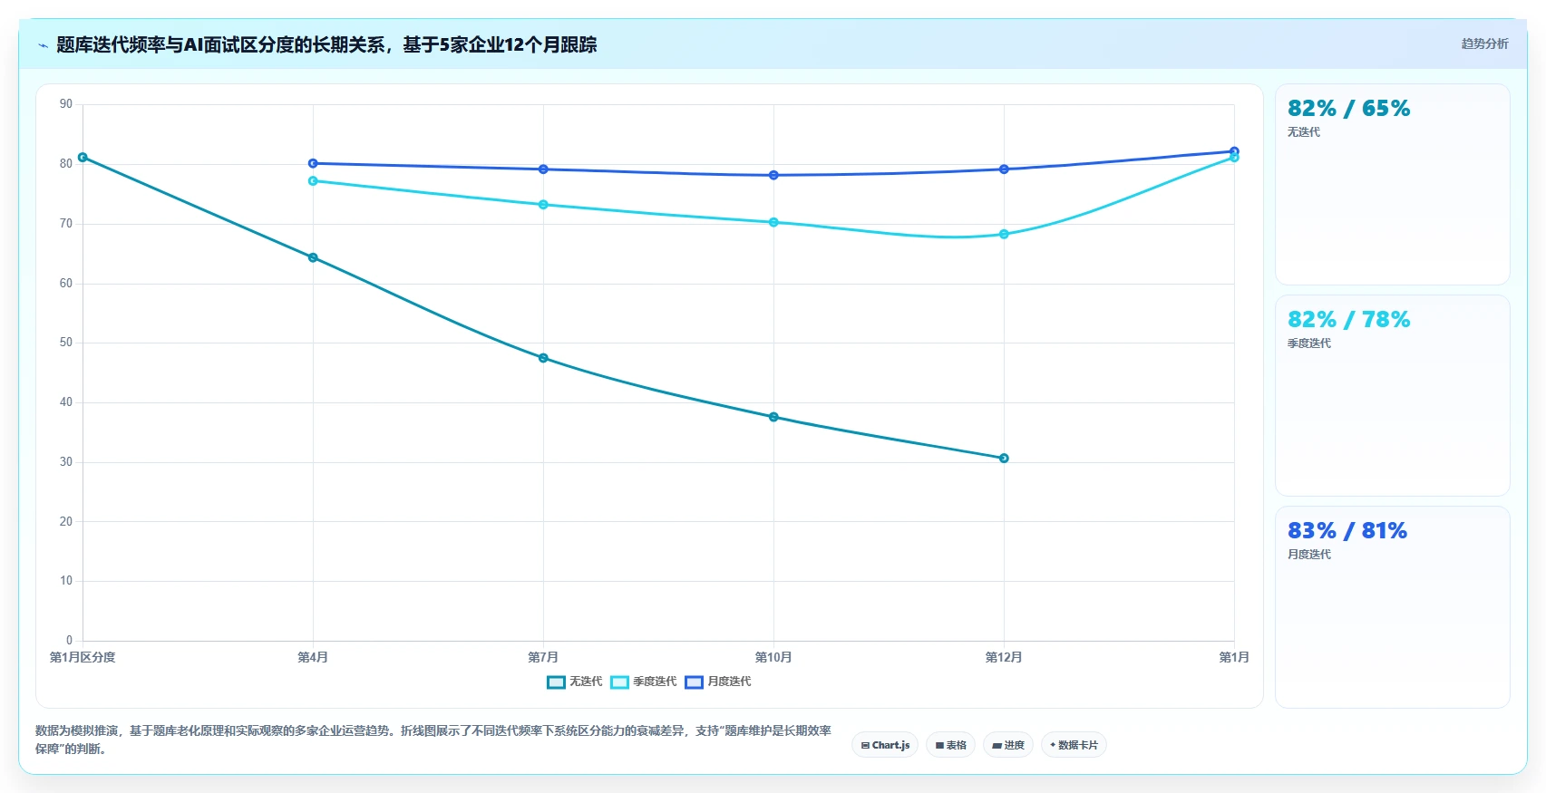1546x793 pixels.
Task: Toggle 无迭代 series in the chart legend
Action: click(574, 682)
